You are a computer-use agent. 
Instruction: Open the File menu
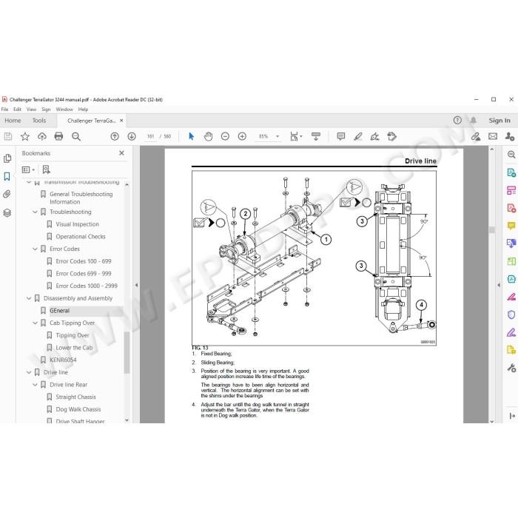click(x=4, y=110)
